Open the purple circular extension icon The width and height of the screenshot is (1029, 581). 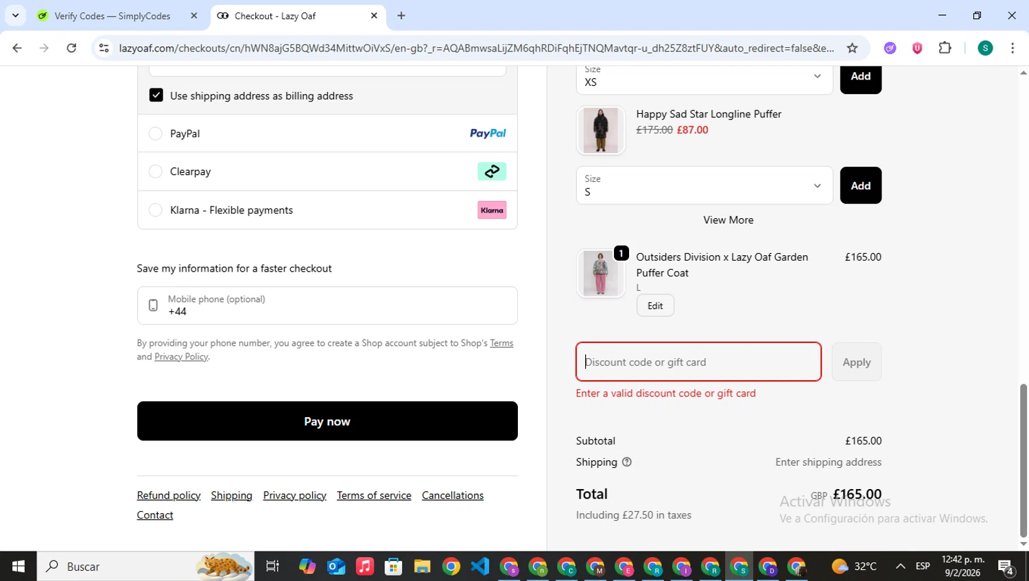click(x=890, y=48)
